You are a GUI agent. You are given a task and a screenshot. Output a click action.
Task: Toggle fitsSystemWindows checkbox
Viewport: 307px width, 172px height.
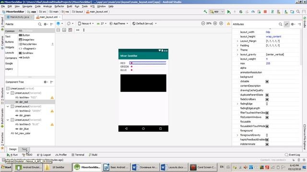pos(267,118)
